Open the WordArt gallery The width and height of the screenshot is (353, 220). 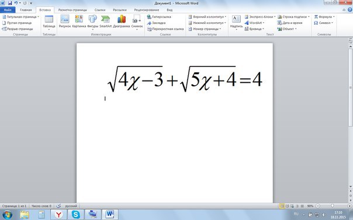click(x=254, y=23)
